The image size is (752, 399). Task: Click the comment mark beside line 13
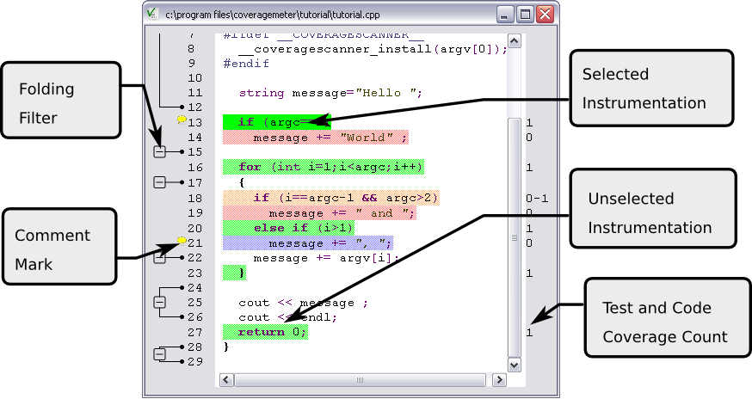pos(182,121)
